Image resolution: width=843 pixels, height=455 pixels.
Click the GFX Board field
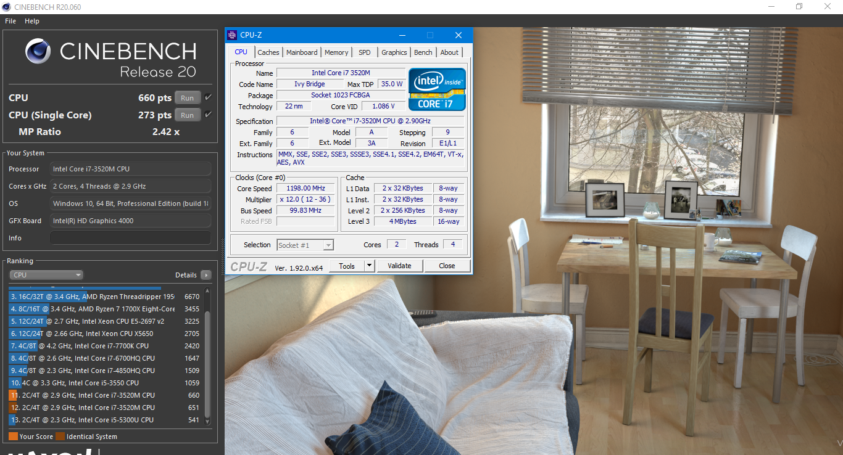(x=130, y=221)
